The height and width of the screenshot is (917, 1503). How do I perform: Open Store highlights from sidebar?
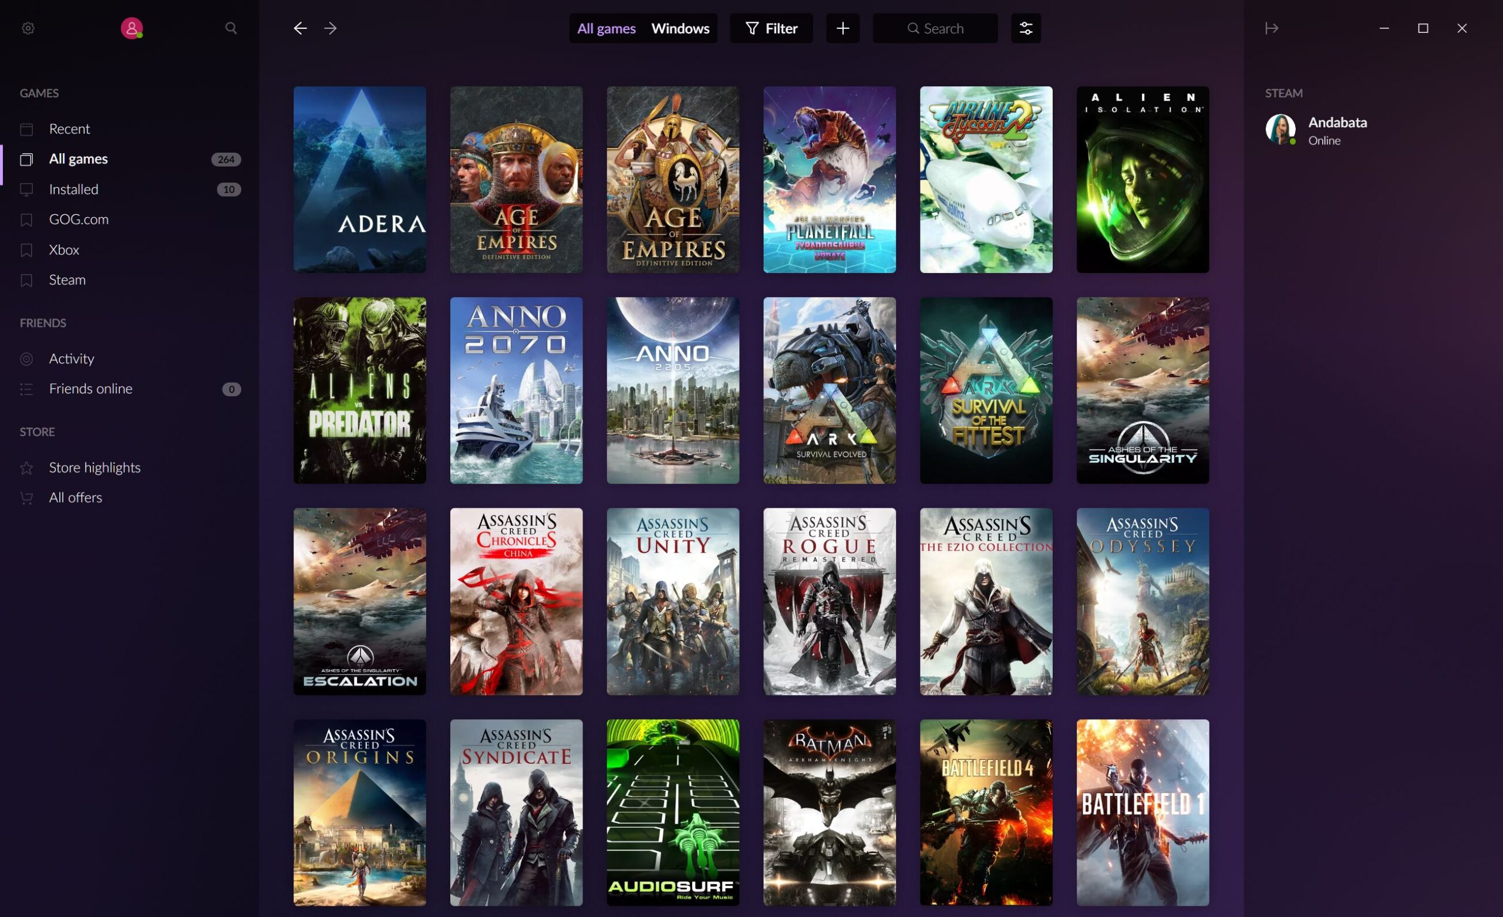(x=95, y=466)
